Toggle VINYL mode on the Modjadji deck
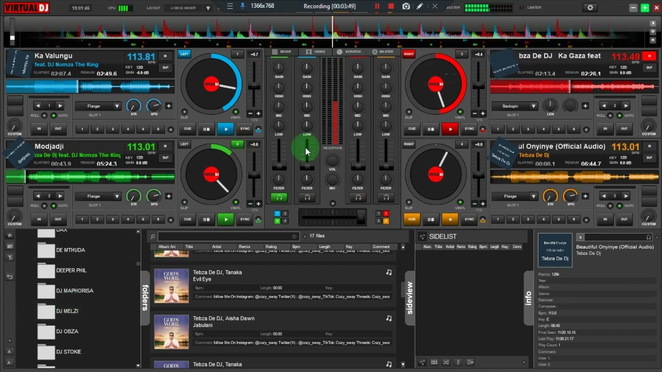Screen dimensions: 662x372 tap(236, 202)
